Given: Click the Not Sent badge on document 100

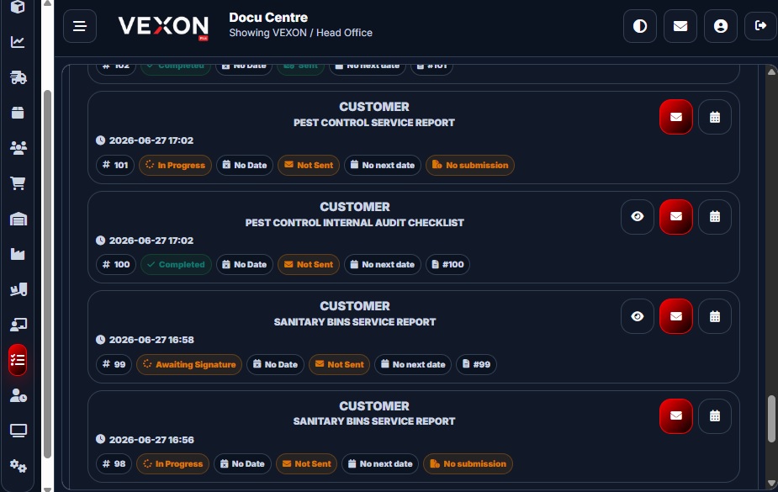Looking at the screenshot, I should click(309, 264).
